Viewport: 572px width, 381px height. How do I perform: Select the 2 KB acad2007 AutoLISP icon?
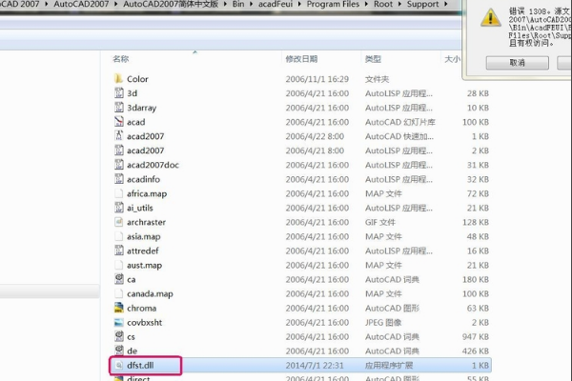pyautogui.click(x=119, y=150)
